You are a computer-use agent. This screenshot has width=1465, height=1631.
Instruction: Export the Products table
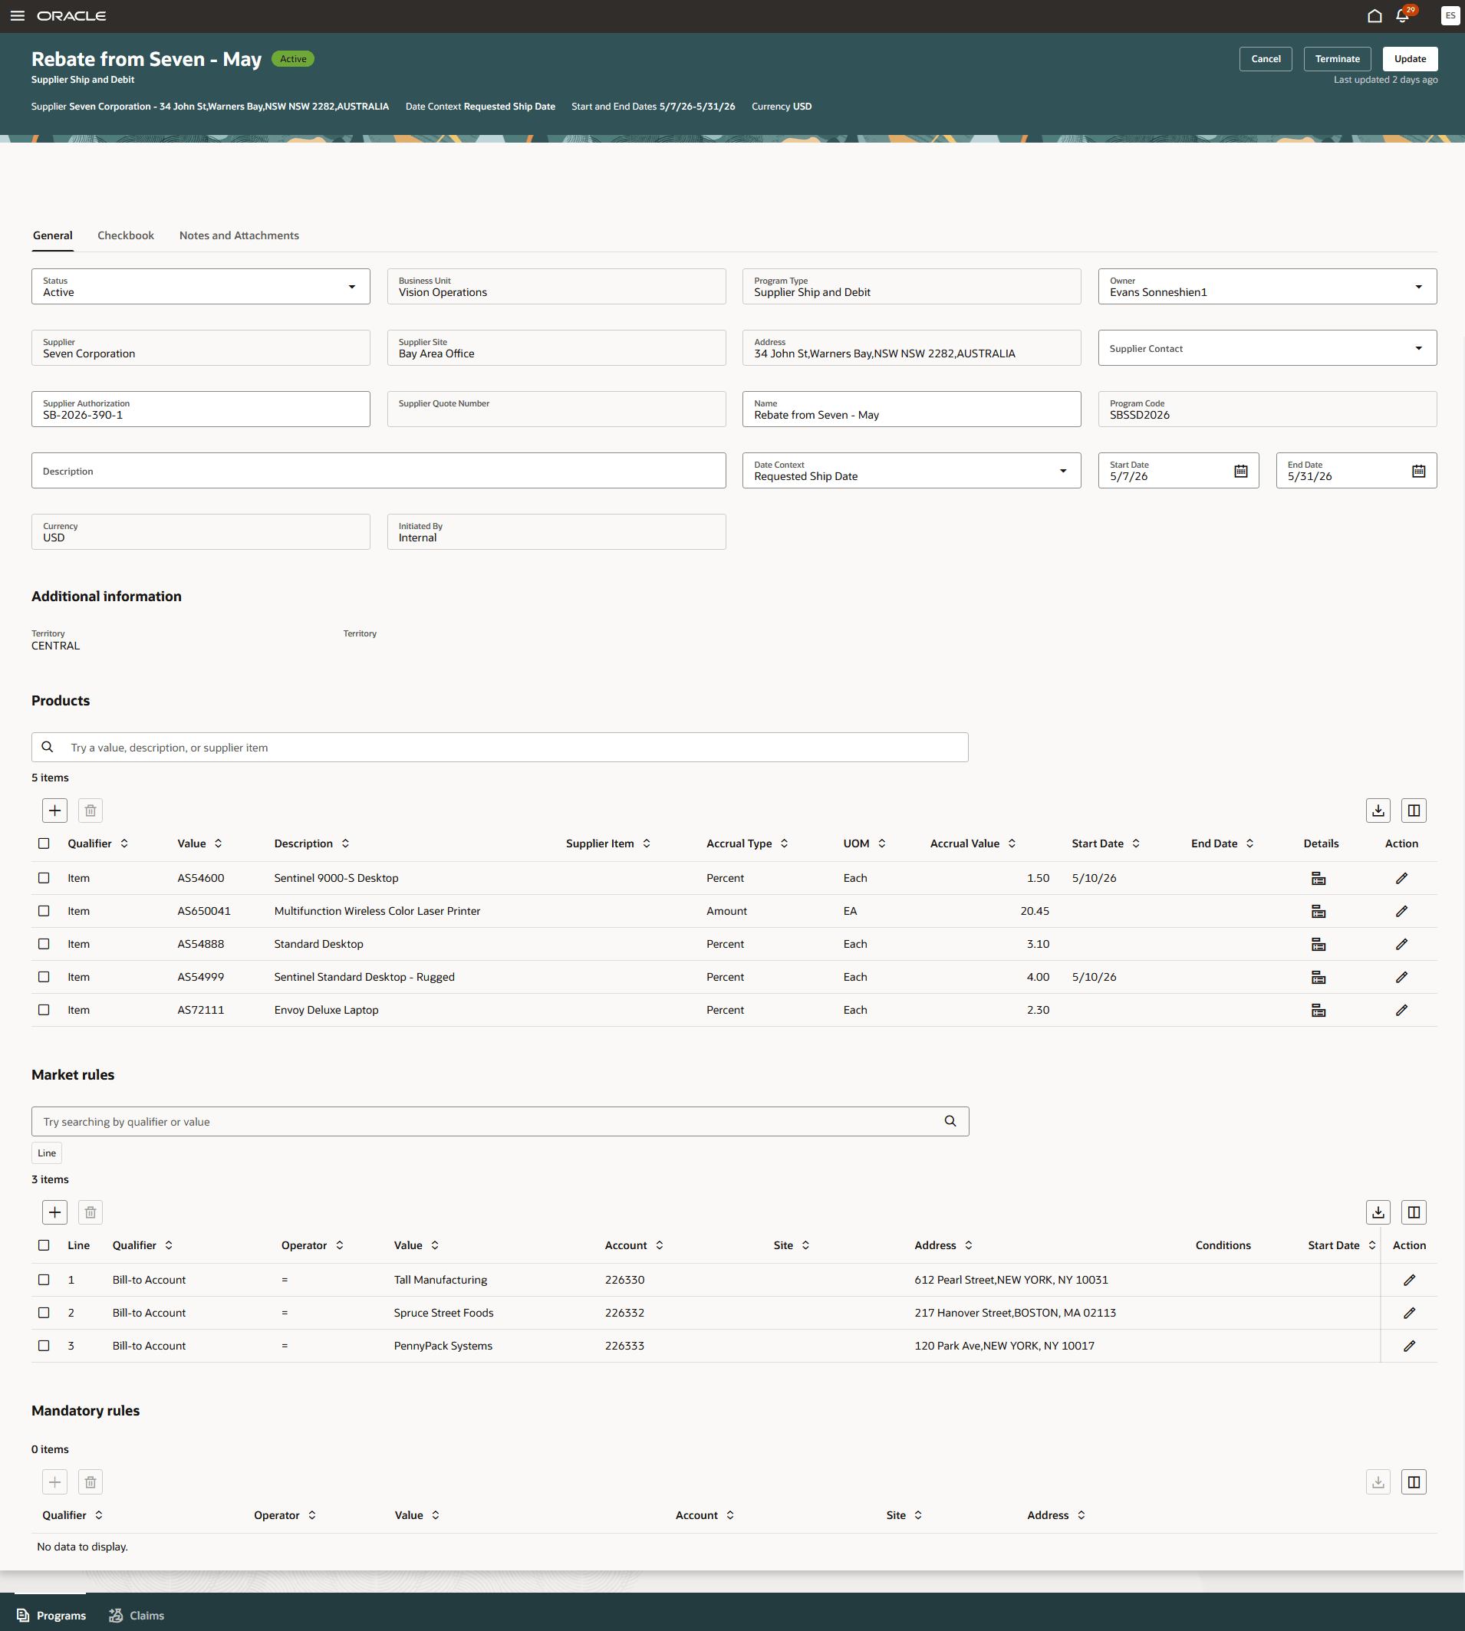pos(1378,811)
